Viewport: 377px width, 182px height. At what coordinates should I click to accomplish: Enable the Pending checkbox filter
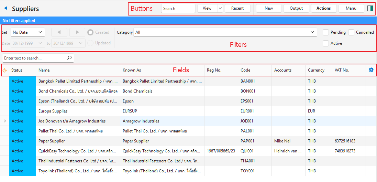click(326, 32)
